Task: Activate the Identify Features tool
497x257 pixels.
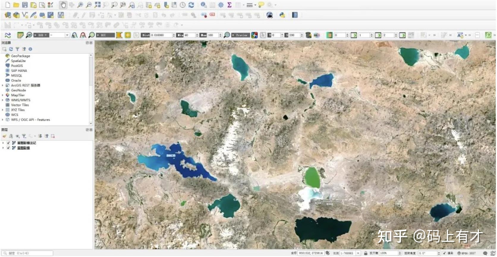Action: click(x=204, y=5)
